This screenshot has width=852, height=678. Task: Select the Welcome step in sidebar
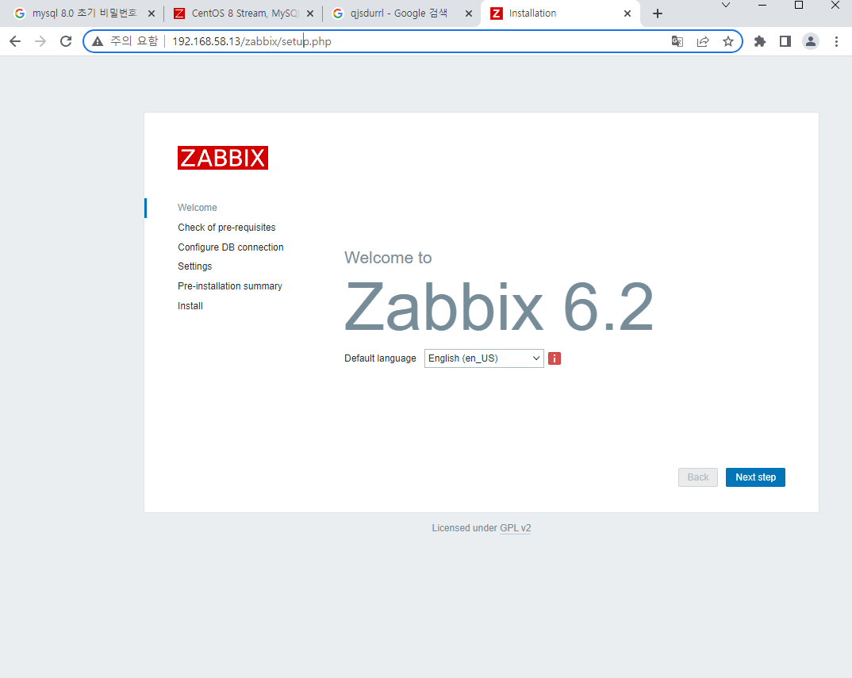point(198,208)
